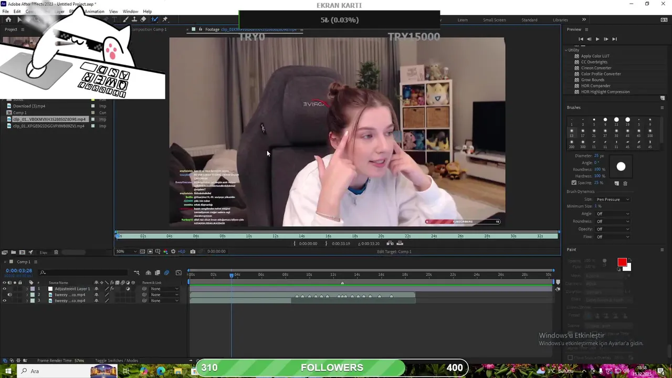Open the Help menu

pyautogui.click(x=148, y=12)
